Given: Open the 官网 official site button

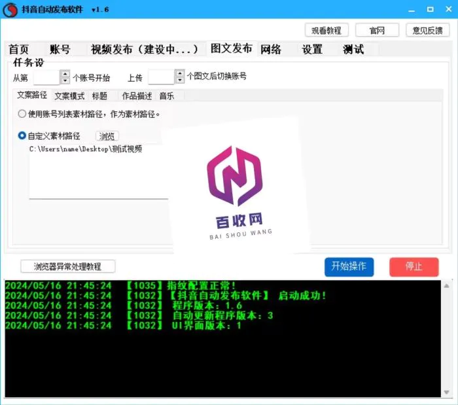Looking at the screenshot, I should point(377,30).
